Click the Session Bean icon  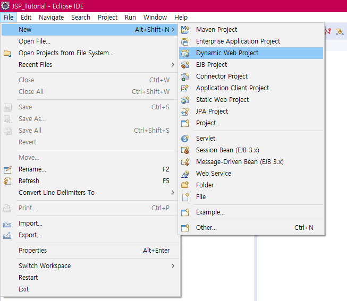[x=185, y=150]
